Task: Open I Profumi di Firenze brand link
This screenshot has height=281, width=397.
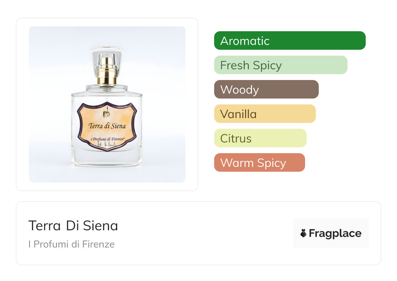Action: (71, 244)
